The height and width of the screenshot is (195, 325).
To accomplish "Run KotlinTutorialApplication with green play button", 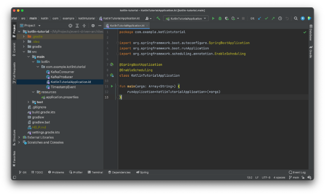I will tap(213, 18).
